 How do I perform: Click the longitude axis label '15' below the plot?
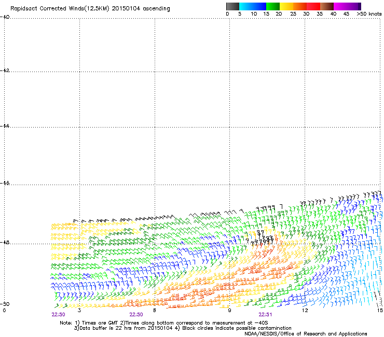point(380,311)
